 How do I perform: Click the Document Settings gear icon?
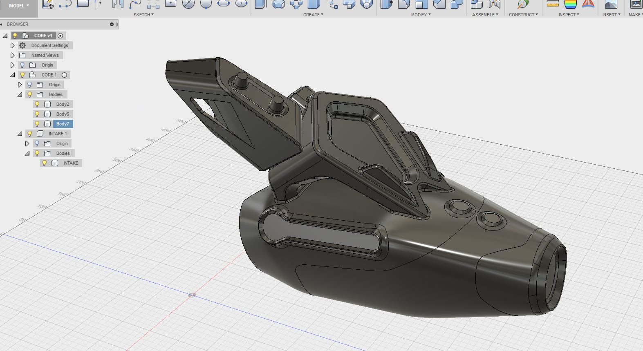click(22, 45)
